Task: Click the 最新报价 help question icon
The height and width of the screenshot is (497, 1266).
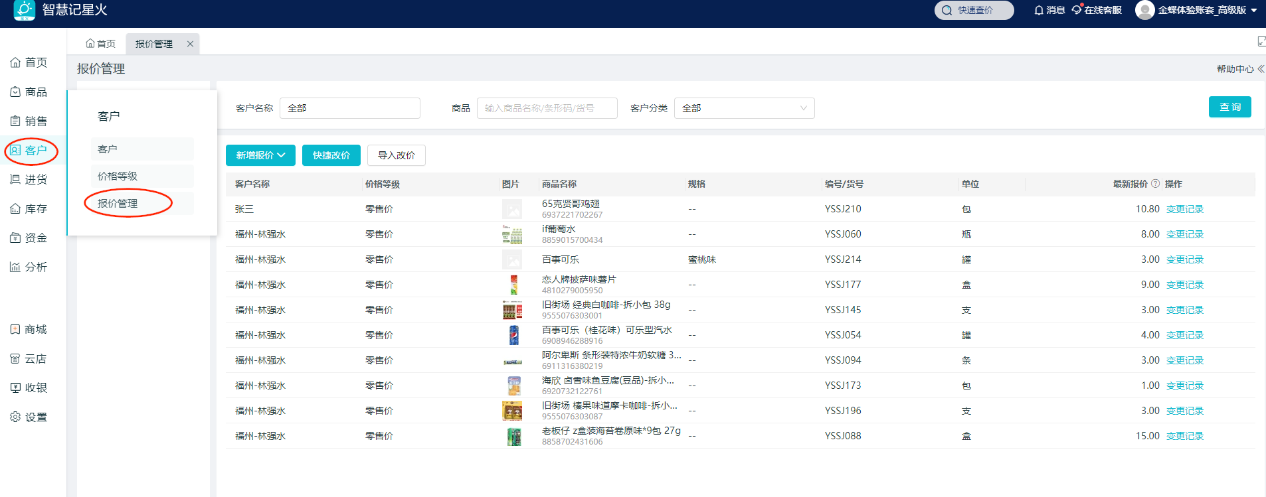Action: (1155, 184)
